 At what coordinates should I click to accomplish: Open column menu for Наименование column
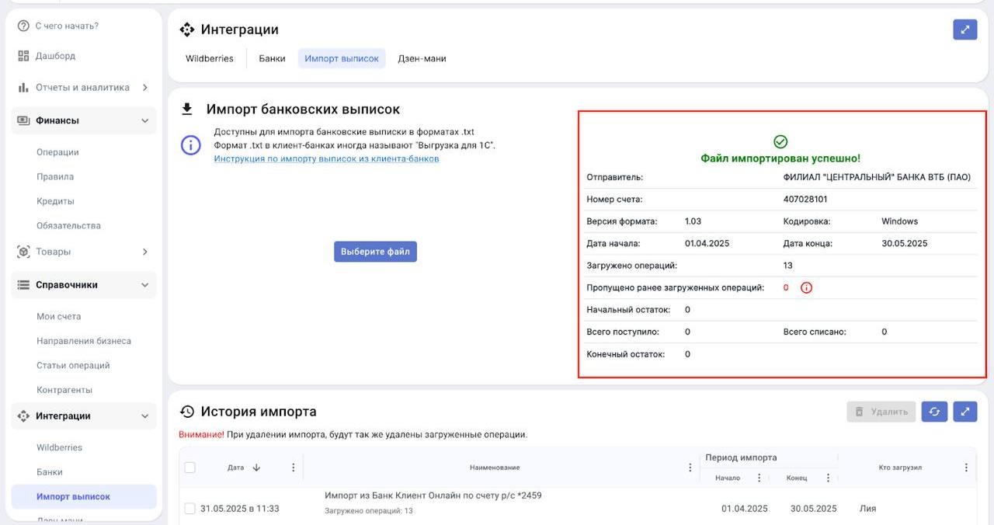point(690,468)
